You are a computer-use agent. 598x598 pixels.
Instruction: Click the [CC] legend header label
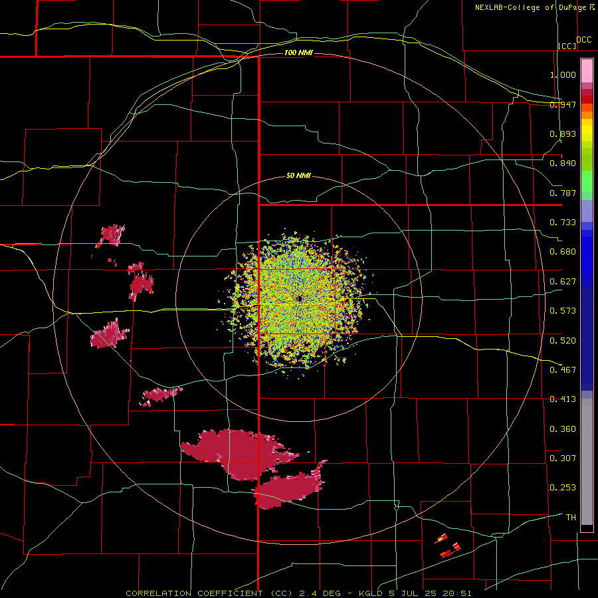[x=567, y=46]
